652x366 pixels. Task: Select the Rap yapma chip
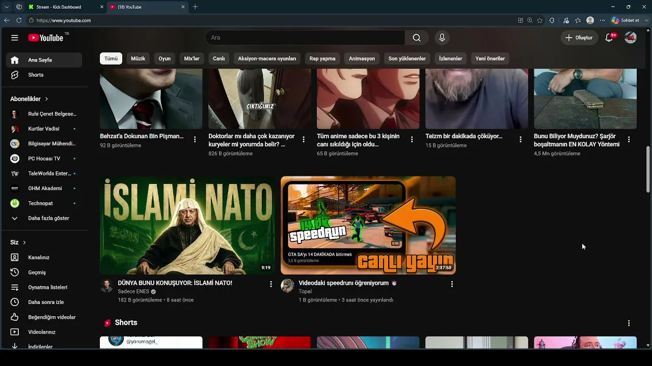coord(322,58)
